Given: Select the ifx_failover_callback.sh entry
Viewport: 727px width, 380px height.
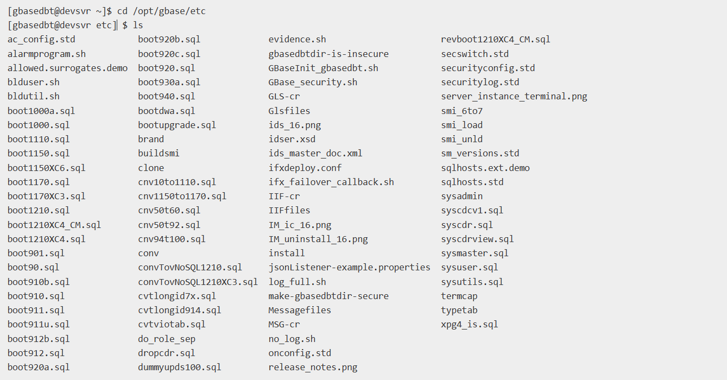Looking at the screenshot, I should (331, 182).
